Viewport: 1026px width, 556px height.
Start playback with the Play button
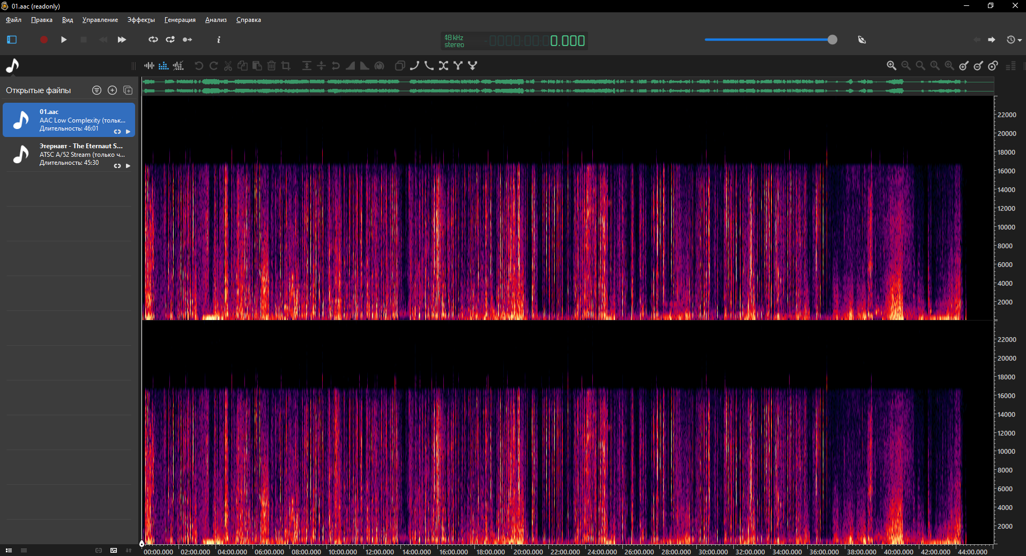pos(64,40)
